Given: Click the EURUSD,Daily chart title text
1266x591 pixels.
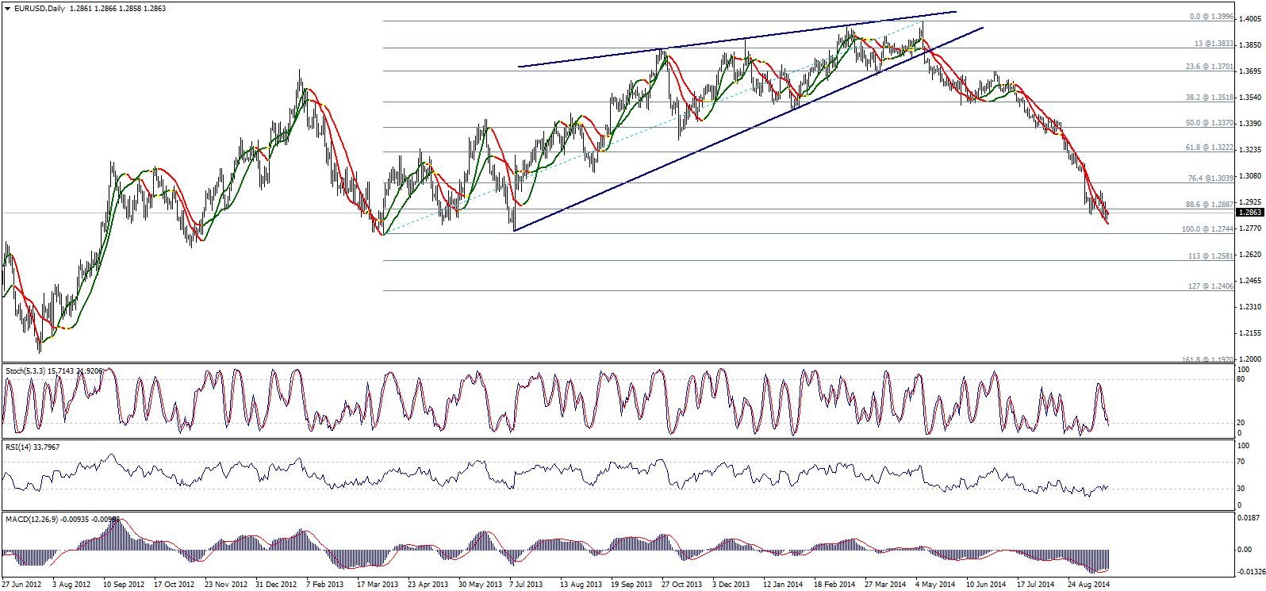Looking at the screenshot, I should coord(40,9).
